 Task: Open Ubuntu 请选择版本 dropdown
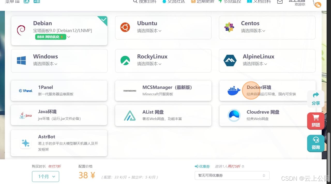(149, 31)
